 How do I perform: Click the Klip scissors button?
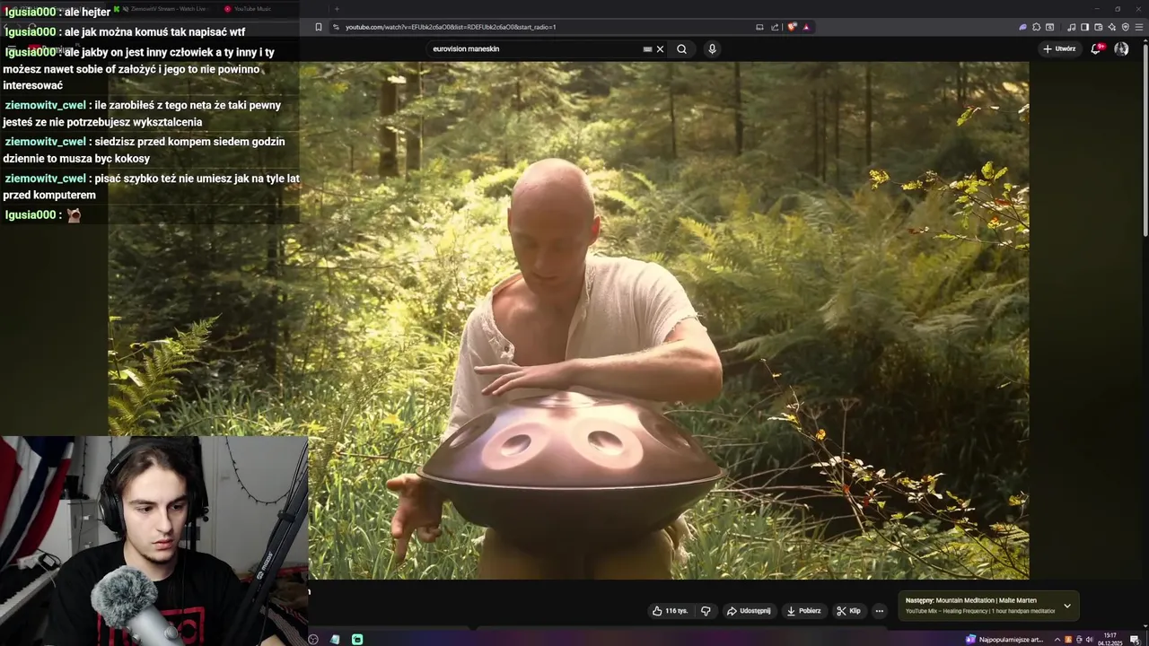(848, 611)
